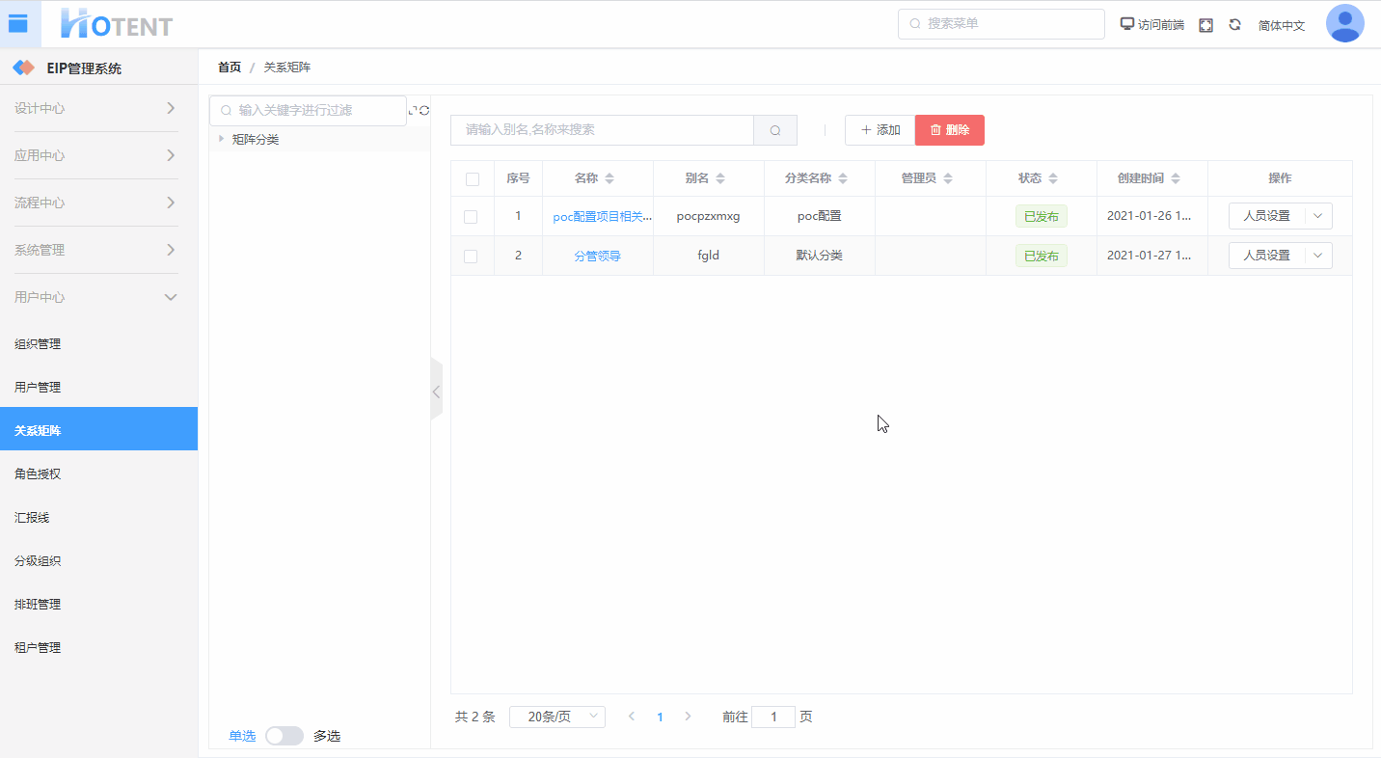This screenshot has height=758, width=1381.
Task: Open 角色授权 in the sidebar
Action: 39,474
